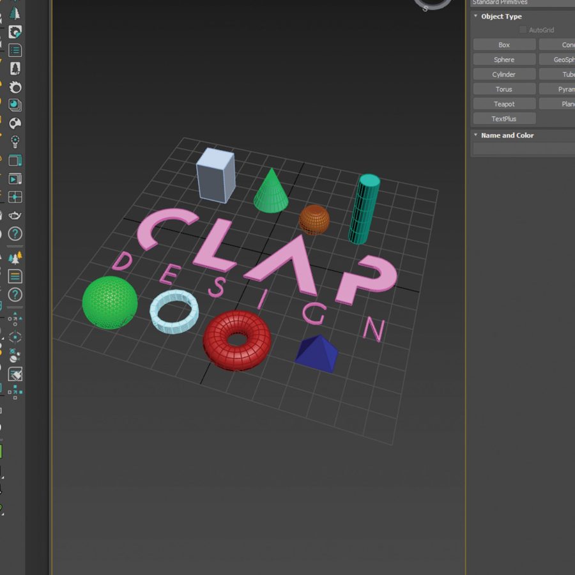This screenshot has height=575, width=575.
Task: Collapse the Object Type rollout
Action: point(475,16)
